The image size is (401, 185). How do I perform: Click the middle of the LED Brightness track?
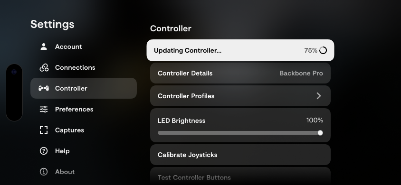pos(239,133)
